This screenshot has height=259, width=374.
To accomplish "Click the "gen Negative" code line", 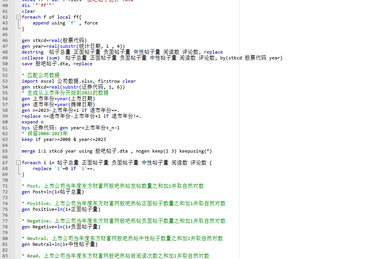I will (61, 227).
